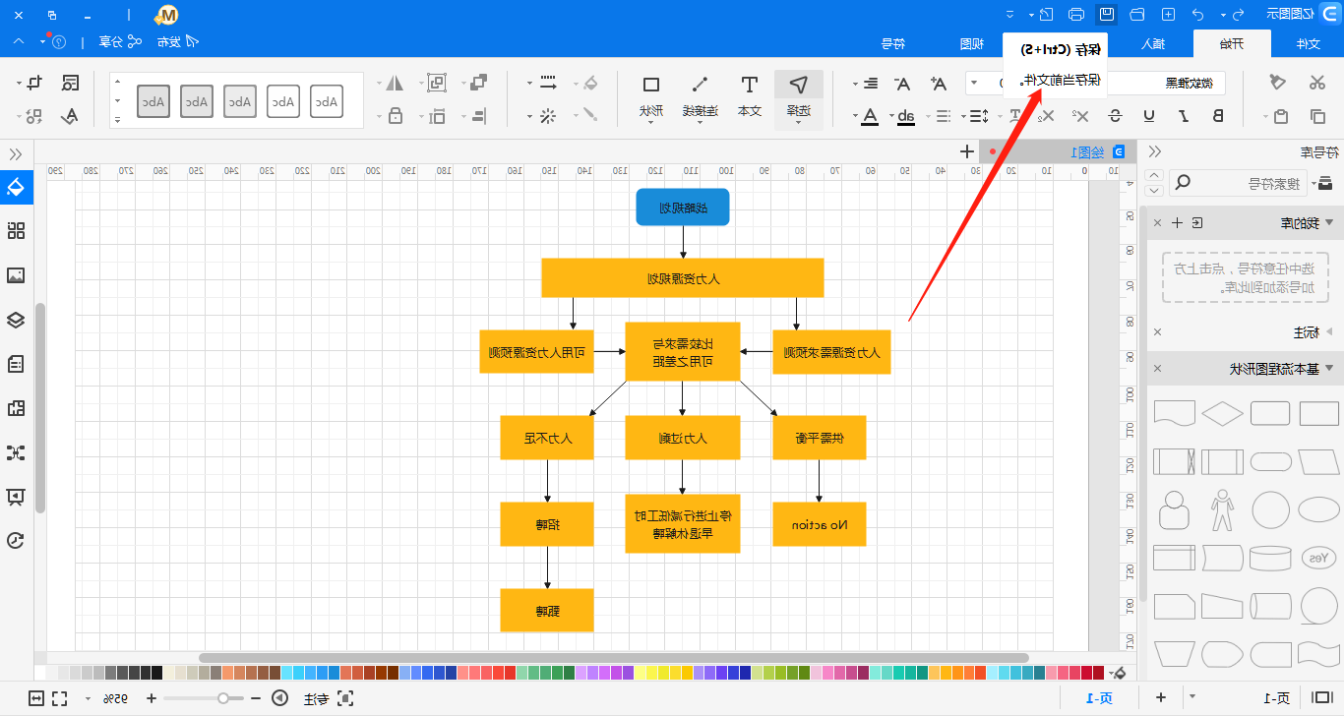Toggle Strikethrough formatting

click(x=1115, y=116)
